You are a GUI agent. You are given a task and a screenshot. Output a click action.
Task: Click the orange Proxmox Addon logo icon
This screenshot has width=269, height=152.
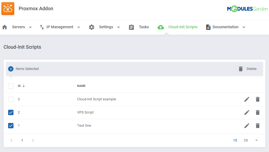click(x=8, y=9)
